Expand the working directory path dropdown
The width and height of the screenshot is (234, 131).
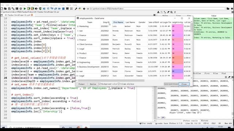click(x=225, y=9)
